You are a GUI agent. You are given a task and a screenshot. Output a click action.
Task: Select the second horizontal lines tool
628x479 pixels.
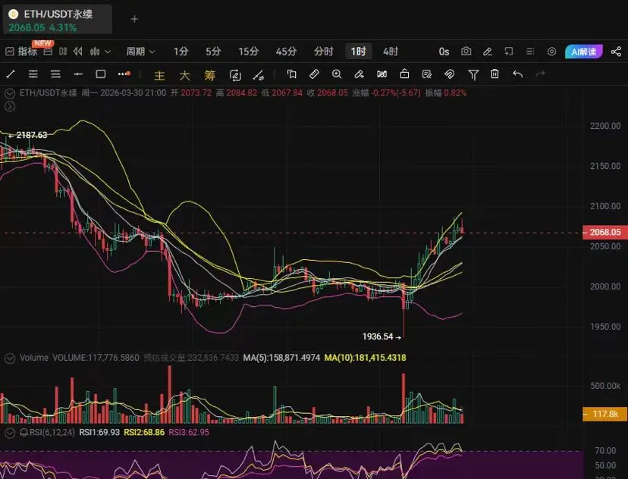coord(55,74)
